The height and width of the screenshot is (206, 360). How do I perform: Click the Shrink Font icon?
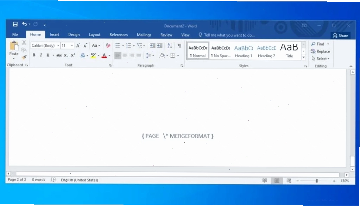coord(85,45)
